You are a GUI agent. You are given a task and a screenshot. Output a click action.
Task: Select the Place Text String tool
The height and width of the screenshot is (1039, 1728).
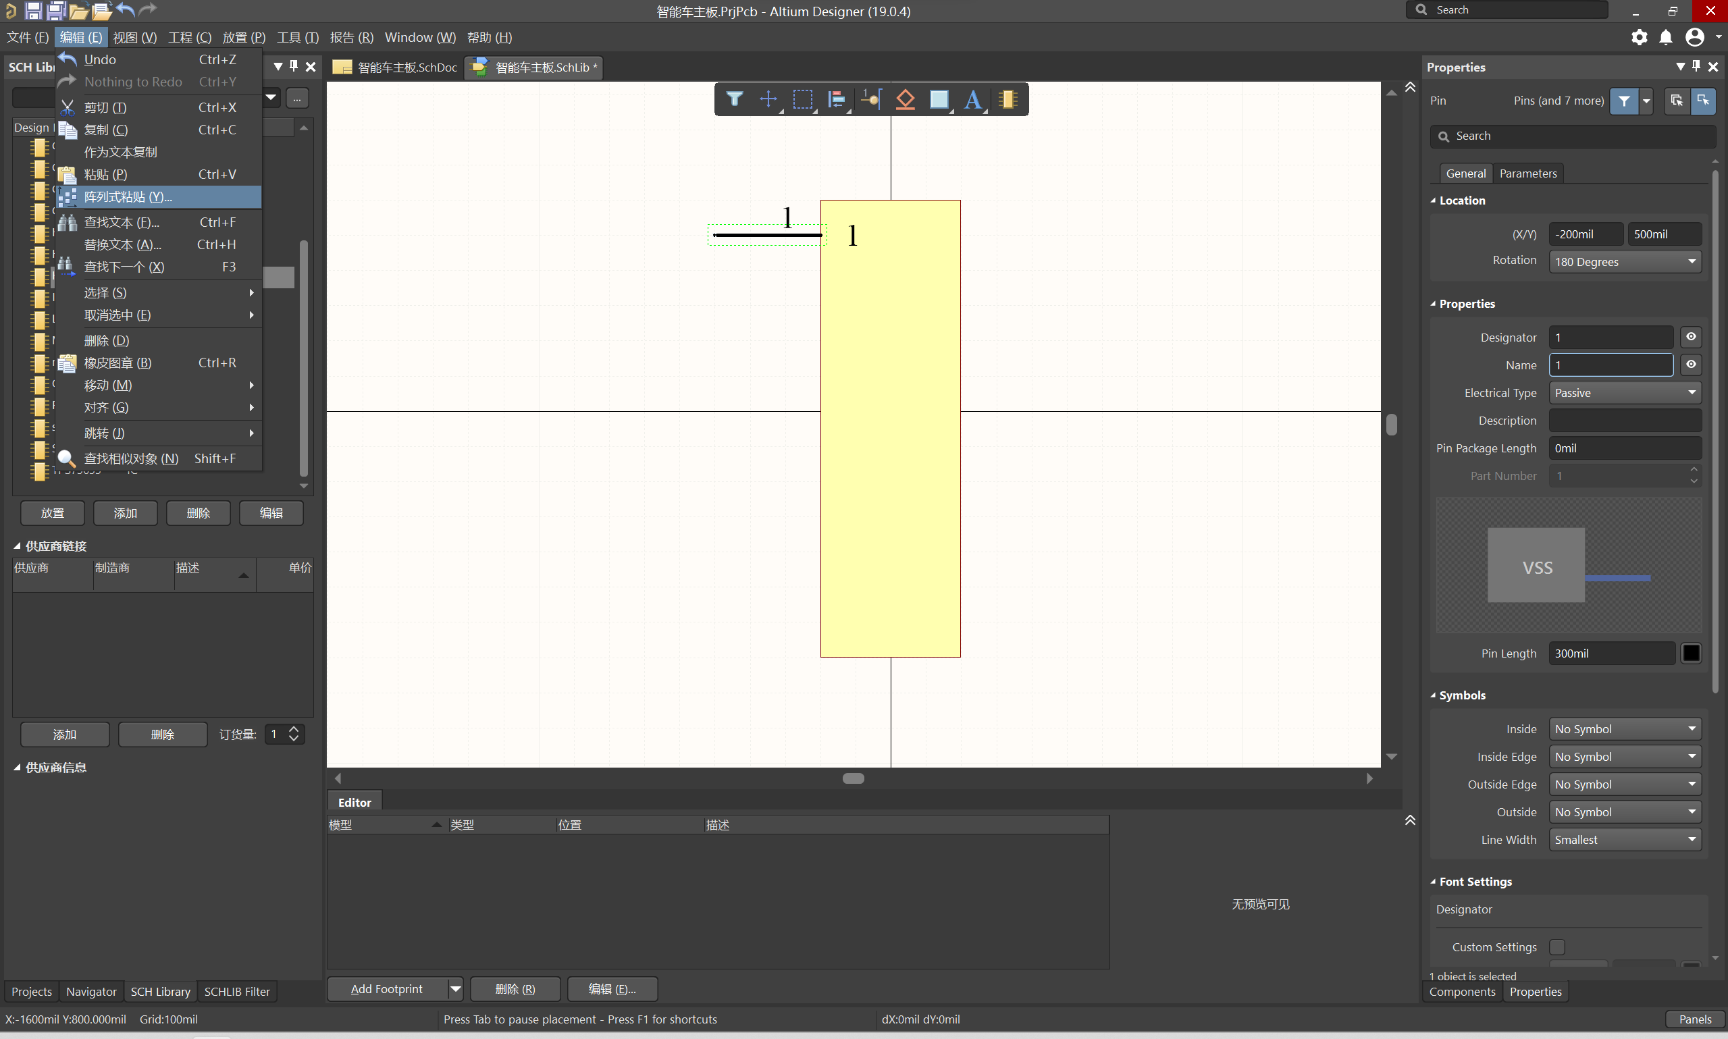point(972,99)
